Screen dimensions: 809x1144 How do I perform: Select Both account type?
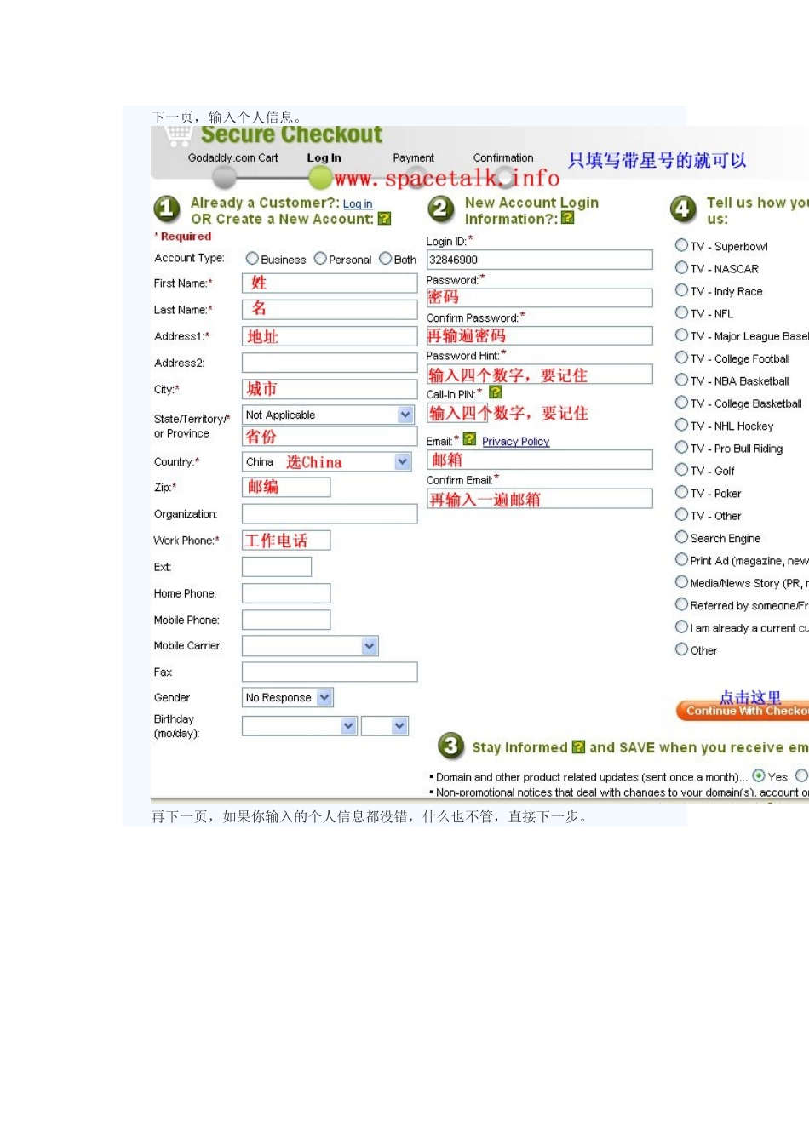386,258
